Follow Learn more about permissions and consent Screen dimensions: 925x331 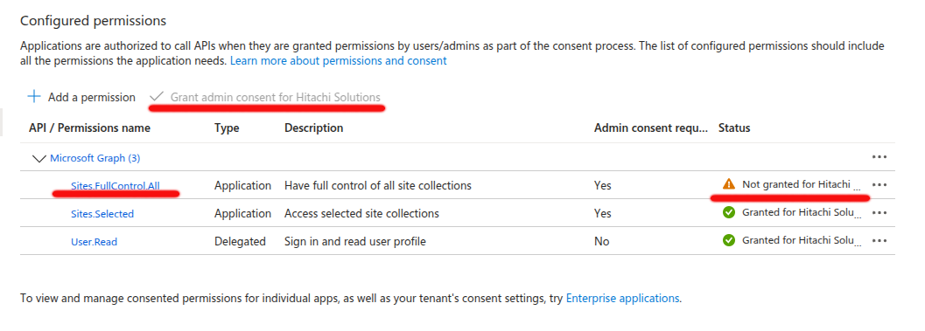coord(338,60)
